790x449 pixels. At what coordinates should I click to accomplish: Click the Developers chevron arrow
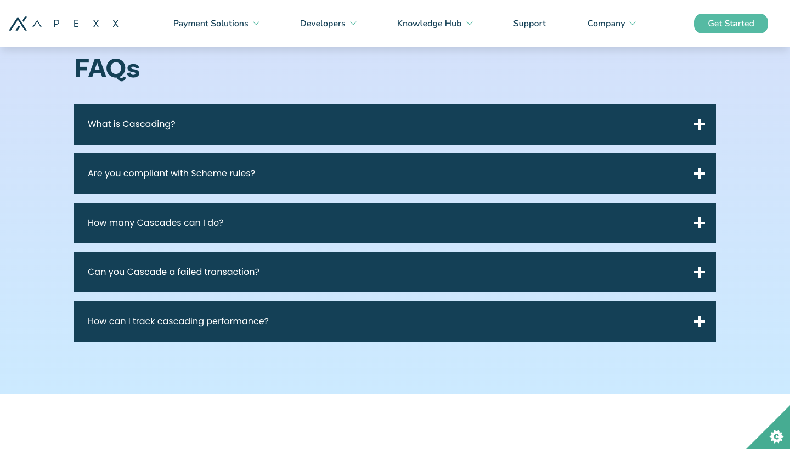pyautogui.click(x=353, y=24)
